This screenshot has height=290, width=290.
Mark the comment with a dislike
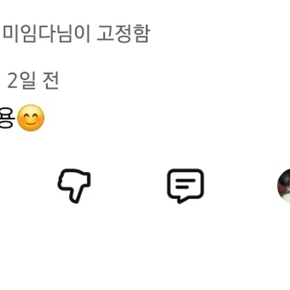[x=74, y=186]
